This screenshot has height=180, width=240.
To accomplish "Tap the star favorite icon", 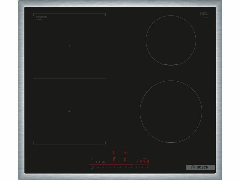I will pyautogui.click(x=119, y=162).
